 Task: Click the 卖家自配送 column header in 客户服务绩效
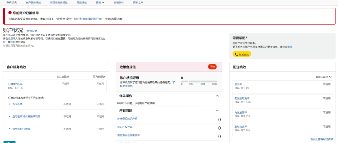(x=63, y=77)
